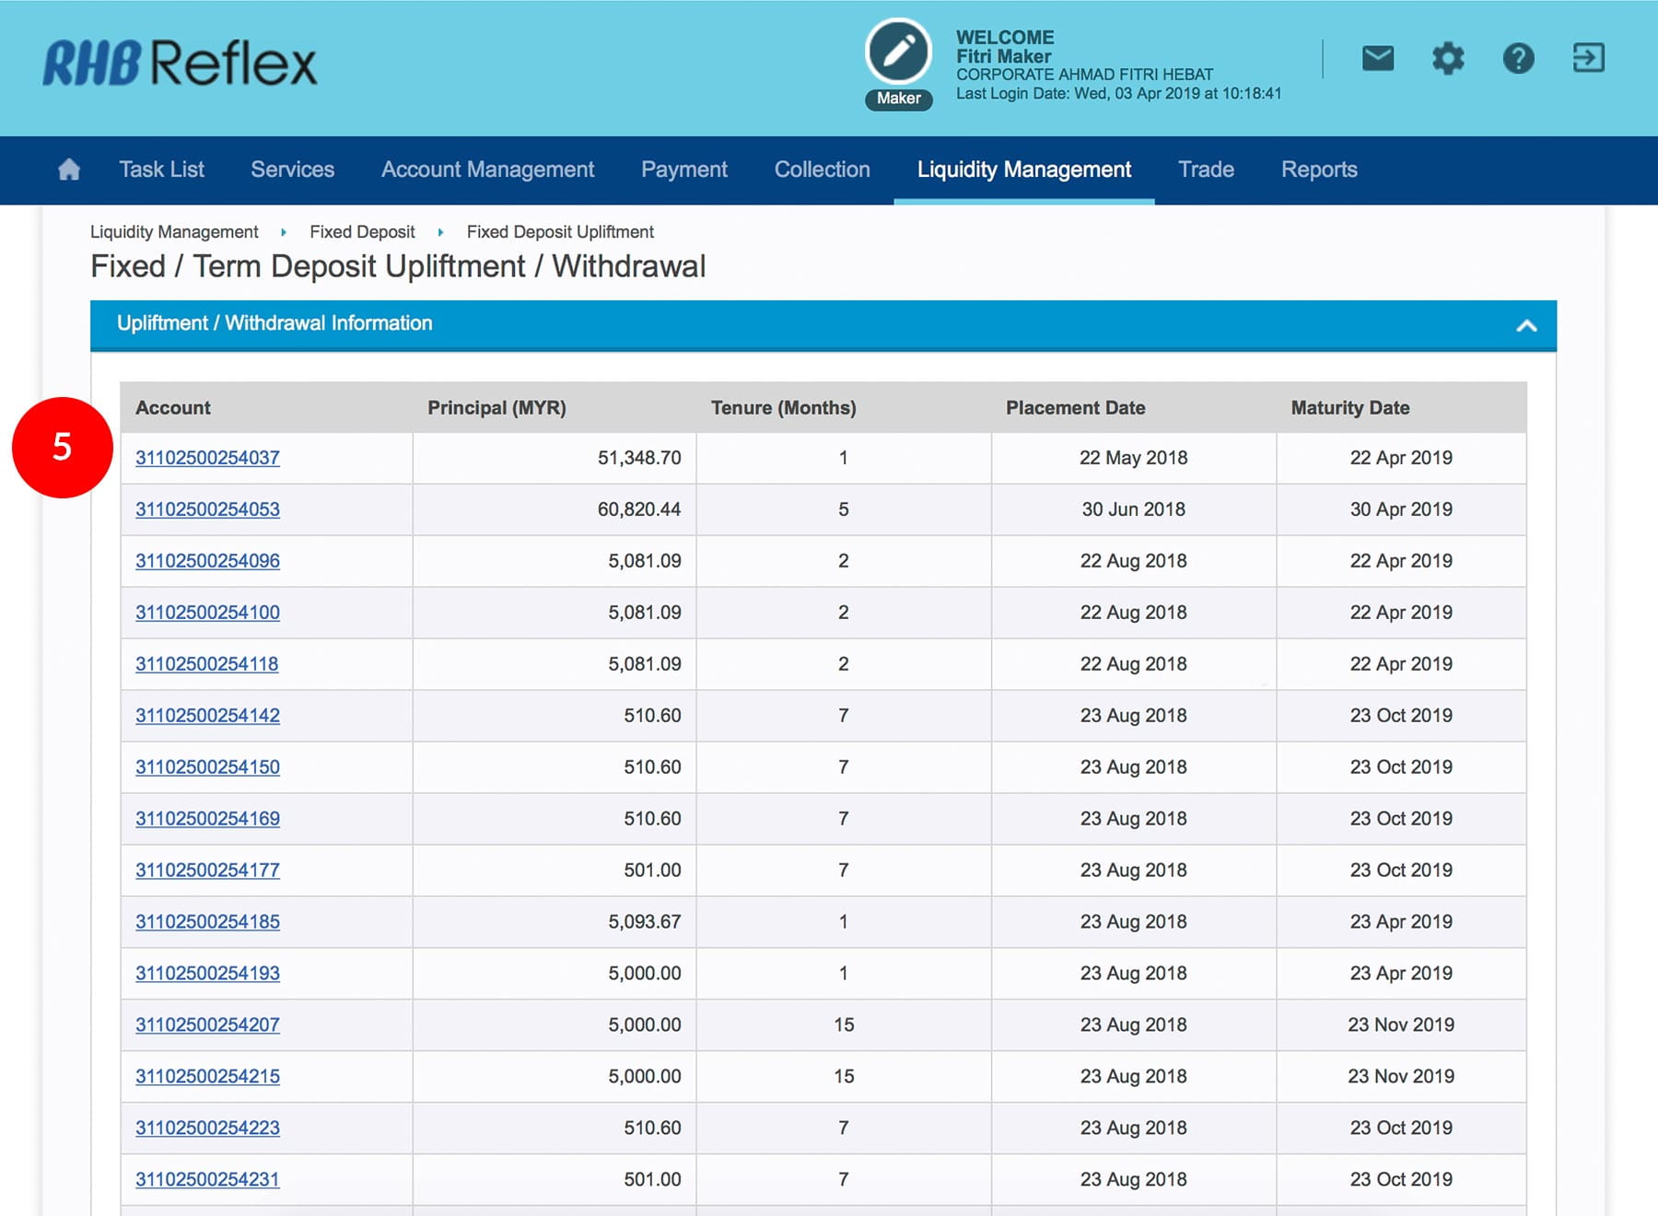Open account 31102500254037 link
1658x1216 pixels.
[x=207, y=458]
